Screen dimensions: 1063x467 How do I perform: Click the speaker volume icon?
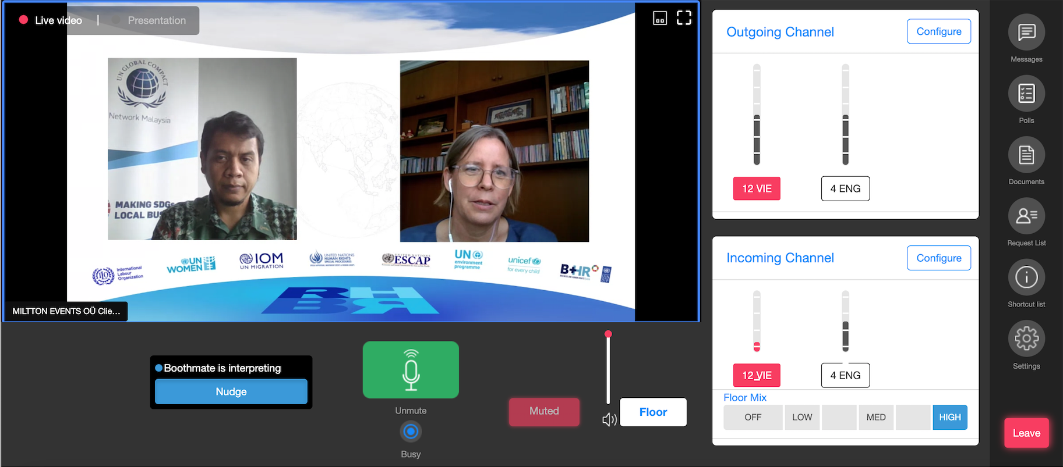609,419
